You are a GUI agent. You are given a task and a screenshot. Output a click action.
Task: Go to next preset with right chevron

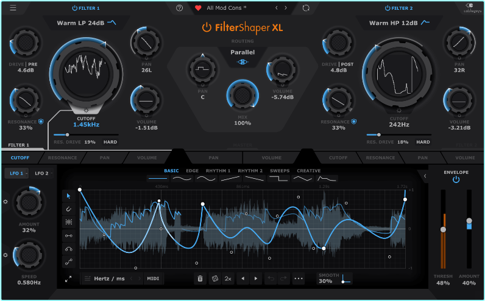pos(286,8)
